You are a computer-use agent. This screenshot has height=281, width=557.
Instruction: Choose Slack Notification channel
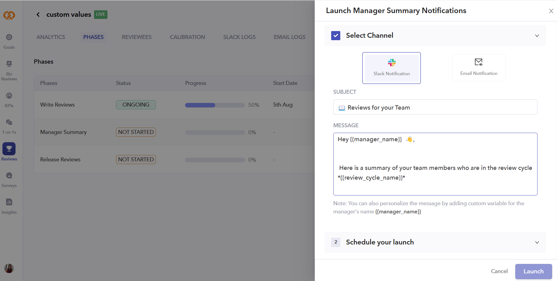391,68
